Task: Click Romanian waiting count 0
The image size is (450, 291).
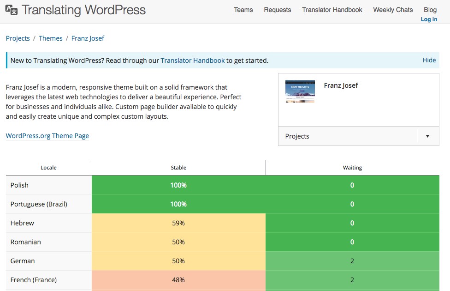Action: pos(352,242)
